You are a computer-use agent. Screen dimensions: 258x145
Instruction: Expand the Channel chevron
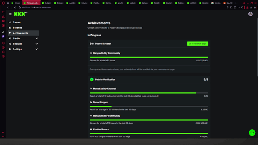36,44
